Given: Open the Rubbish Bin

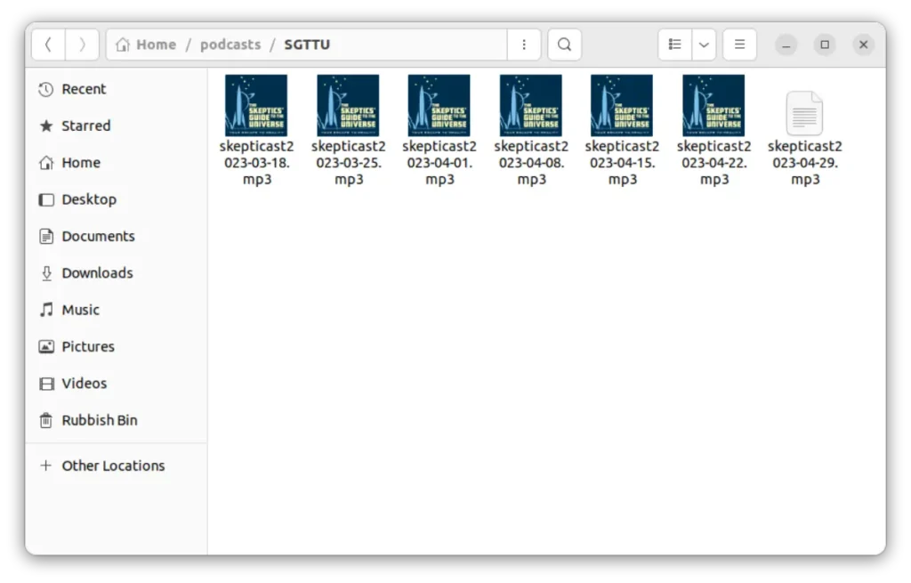Looking at the screenshot, I should (99, 420).
